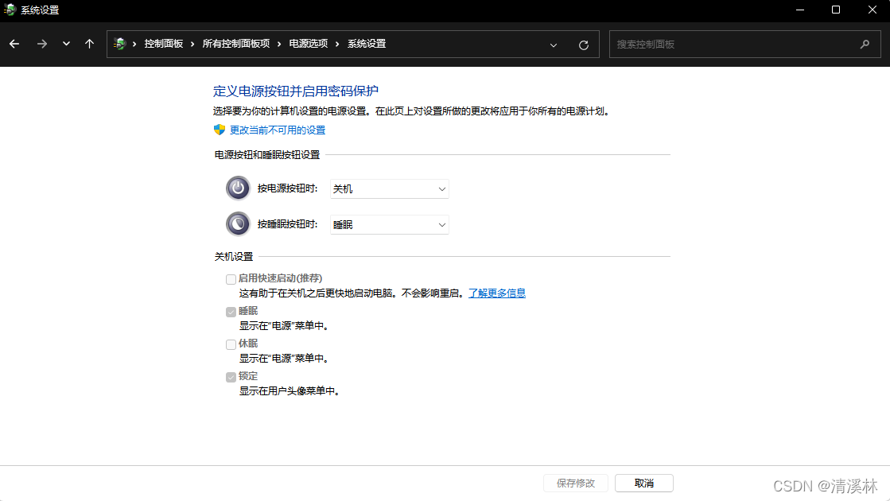Go forward using the forward arrow
Viewport: 890px width, 501px height.
pyautogui.click(x=42, y=44)
